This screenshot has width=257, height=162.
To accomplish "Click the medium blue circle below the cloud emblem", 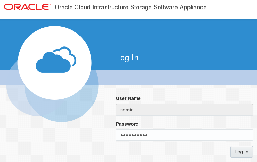I will tap(69, 109).
